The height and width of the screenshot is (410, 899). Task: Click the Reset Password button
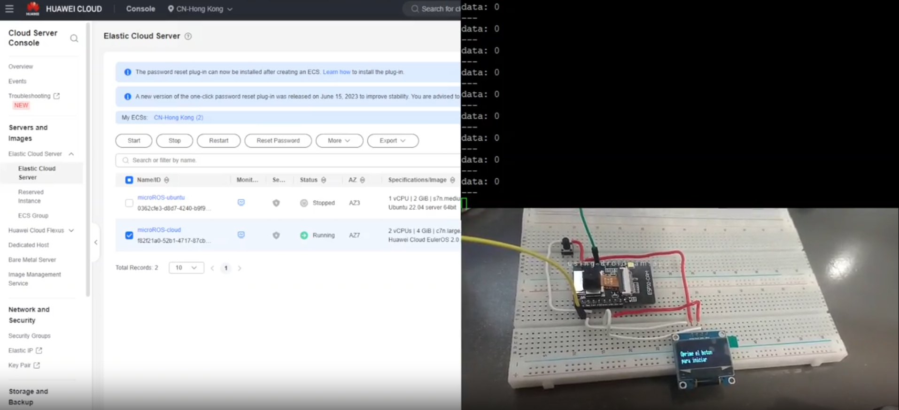[x=278, y=141]
